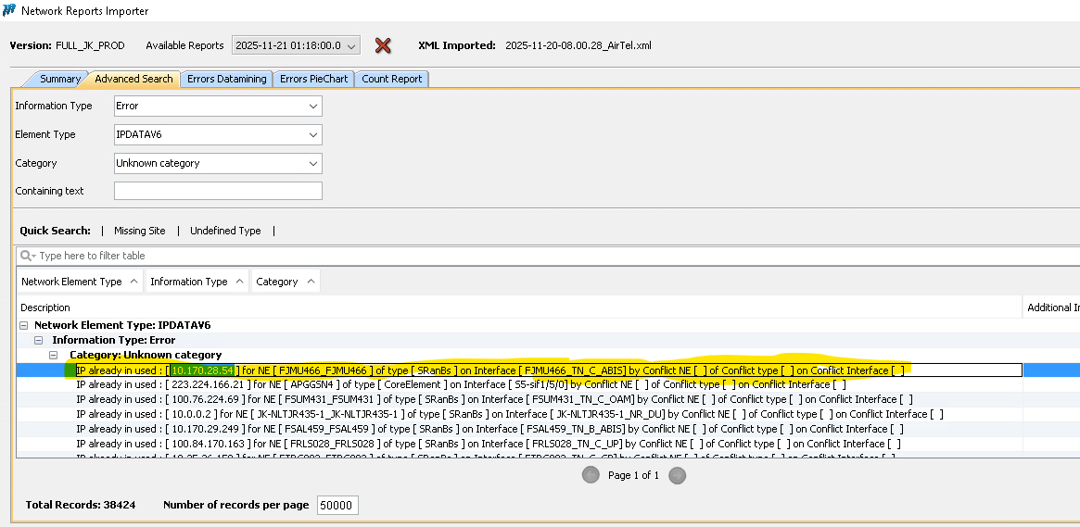Collapse the Network Element Type: IPDATAV6 node
Screen dimensions: 1080x527
(23, 326)
